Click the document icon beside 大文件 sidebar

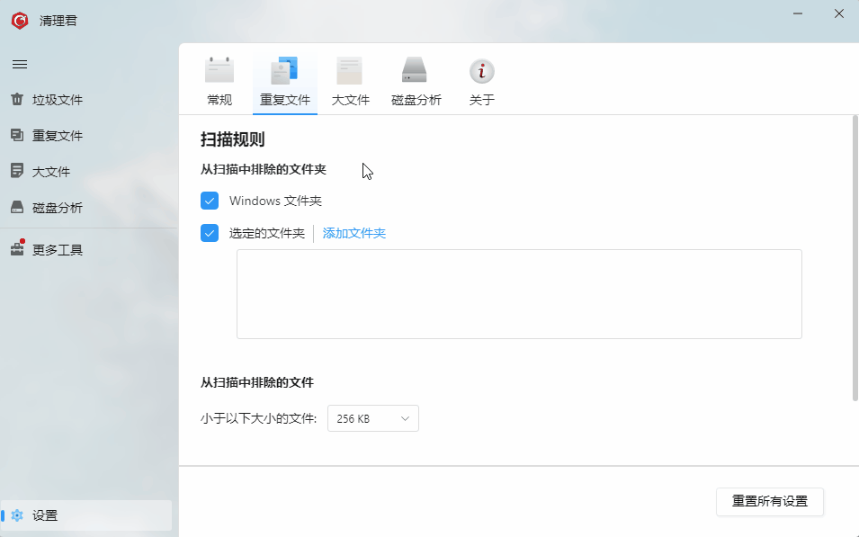[x=17, y=170]
